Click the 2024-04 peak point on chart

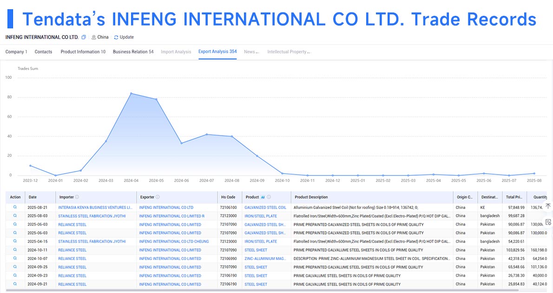[131, 93]
